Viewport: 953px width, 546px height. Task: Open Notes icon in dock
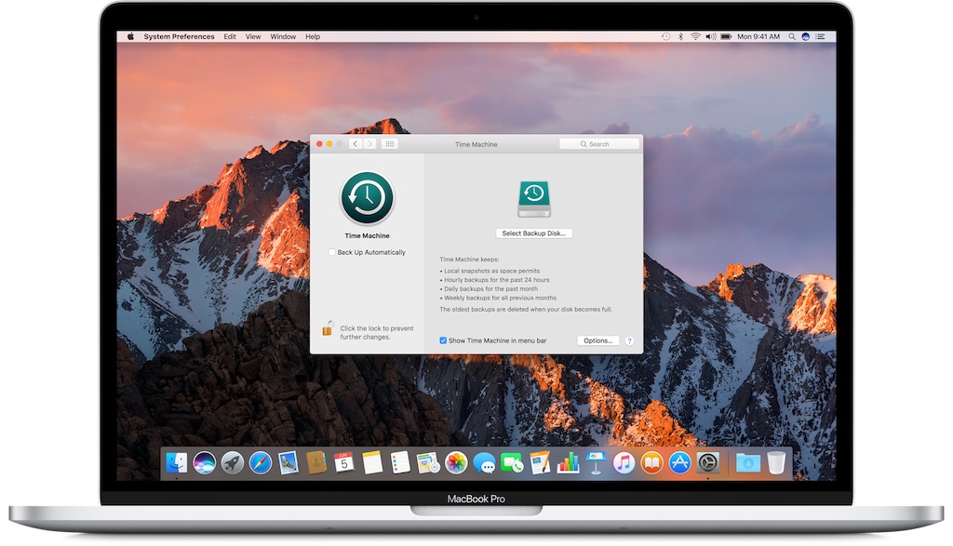(372, 463)
